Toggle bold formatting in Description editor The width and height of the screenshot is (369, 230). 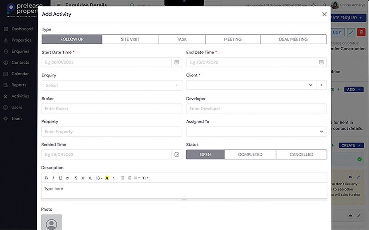tap(46, 178)
